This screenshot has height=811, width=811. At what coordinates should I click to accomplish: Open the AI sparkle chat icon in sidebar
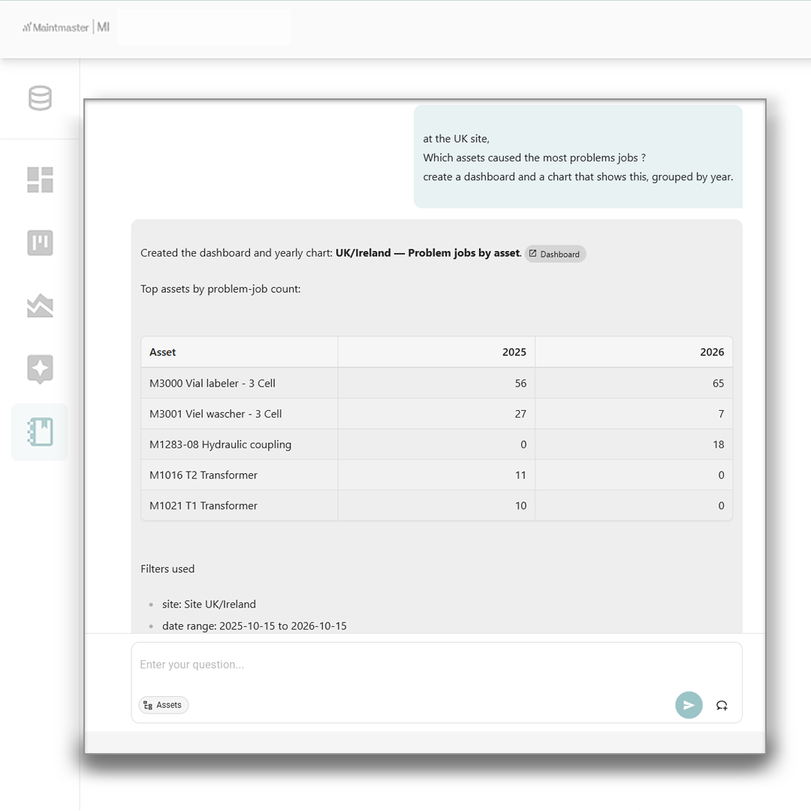(40, 369)
